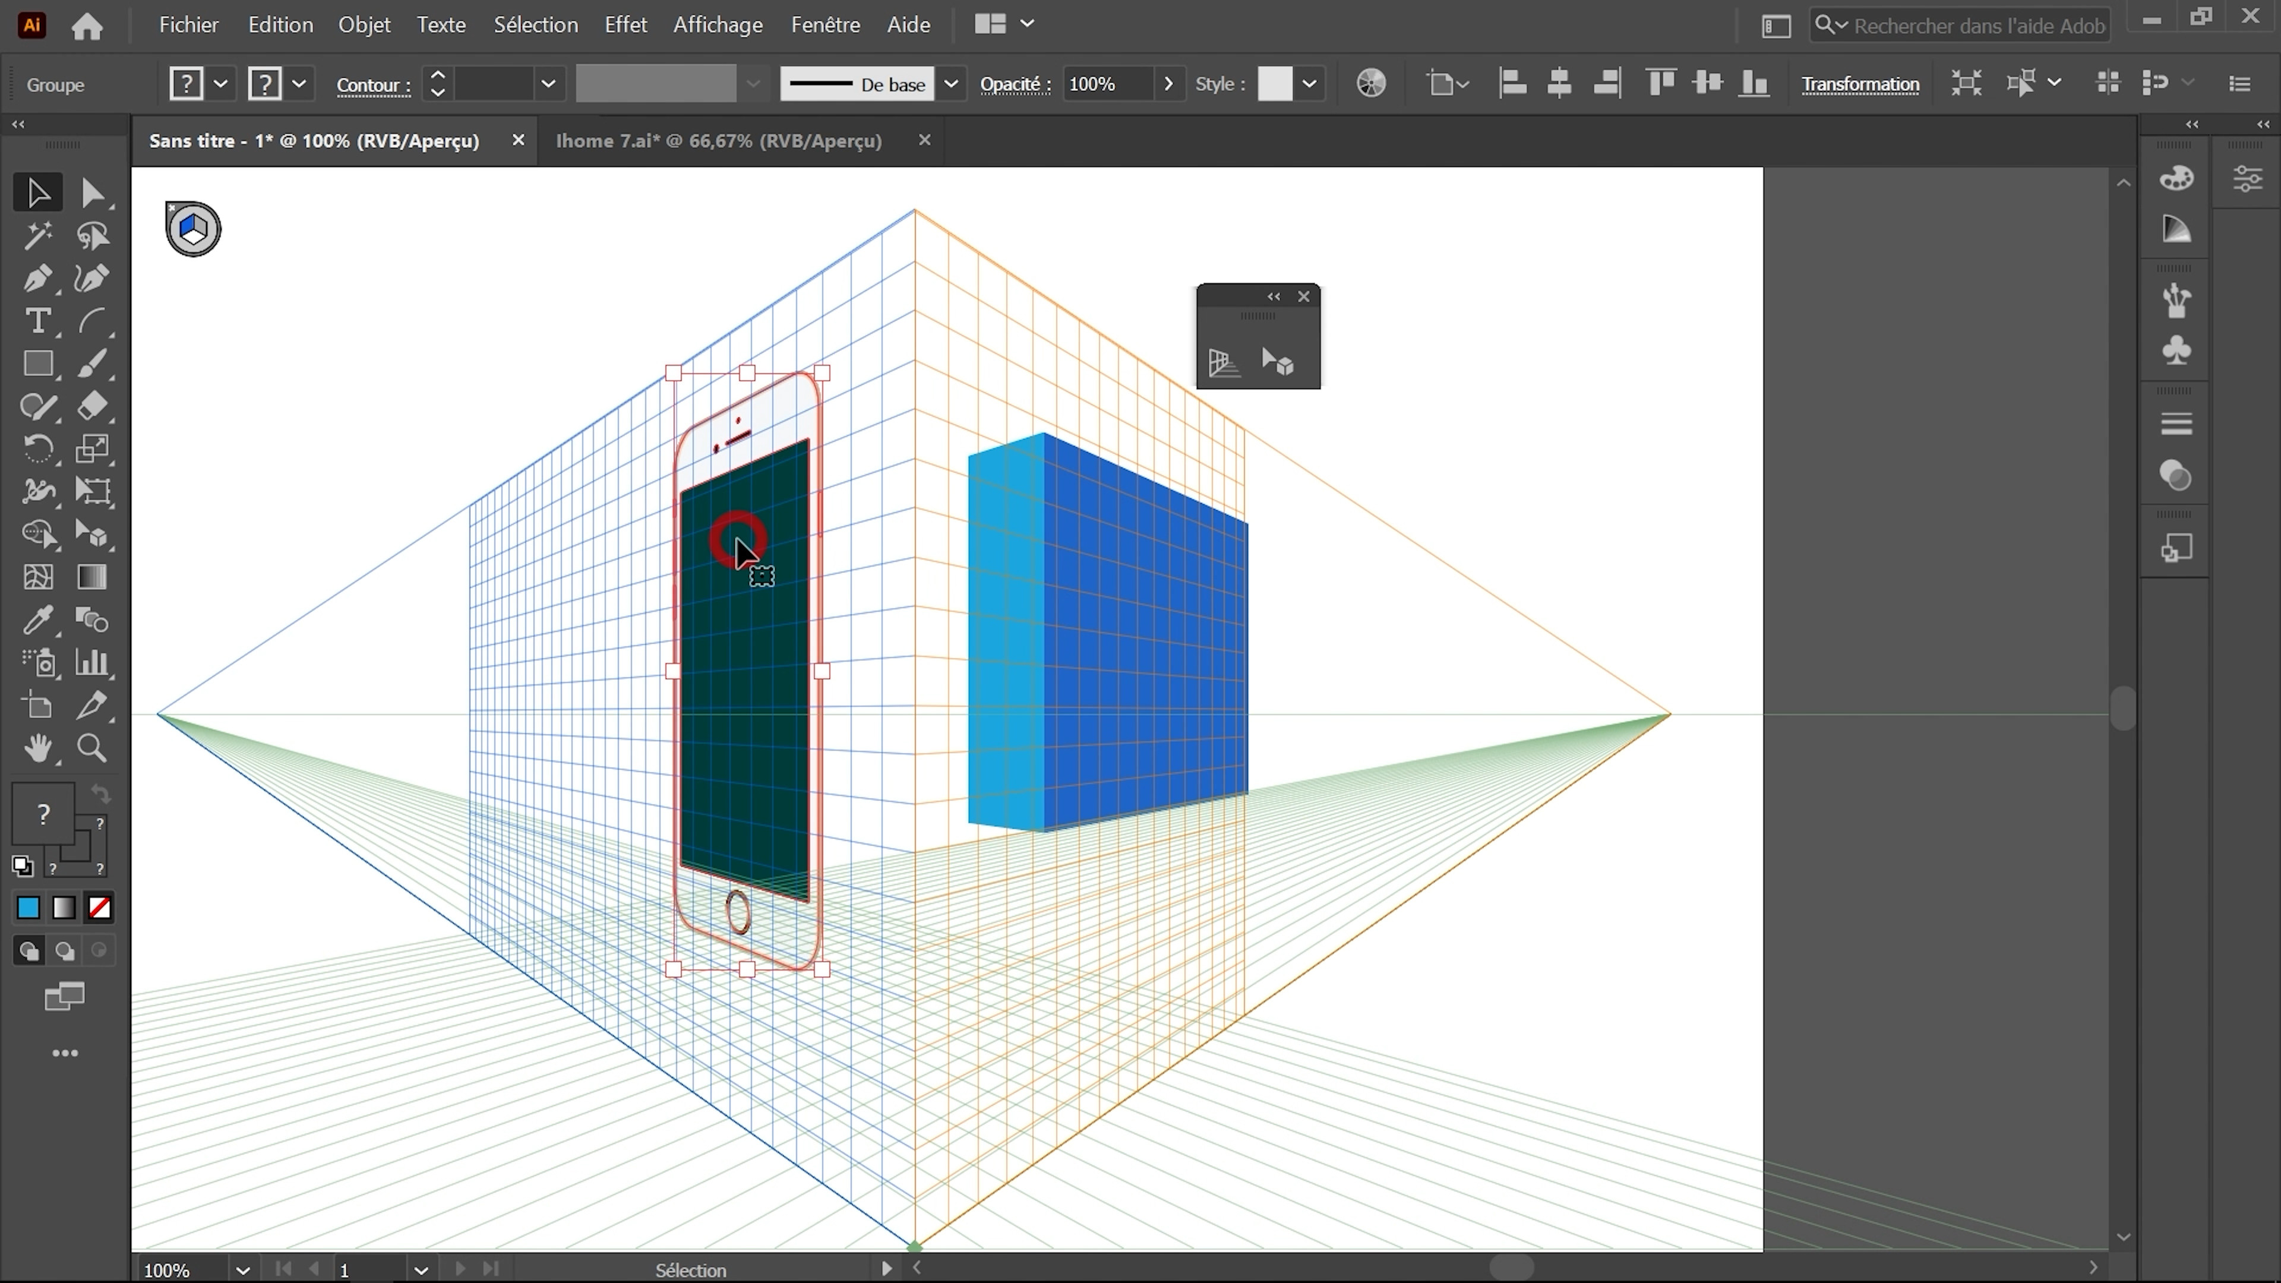Expand the Opacité arrow

click(x=1169, y=84)
